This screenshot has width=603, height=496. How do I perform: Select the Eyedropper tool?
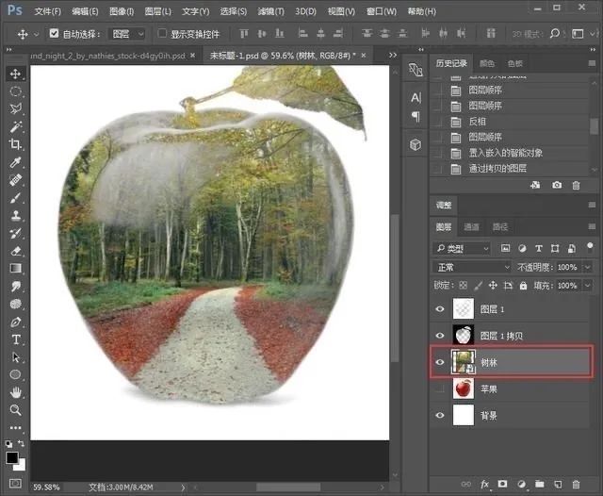tap(16, 162)
